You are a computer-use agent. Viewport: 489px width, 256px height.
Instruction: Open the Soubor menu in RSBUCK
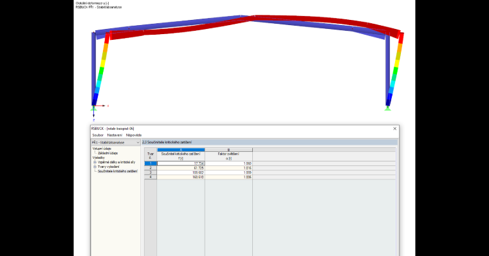click(98, 135)
